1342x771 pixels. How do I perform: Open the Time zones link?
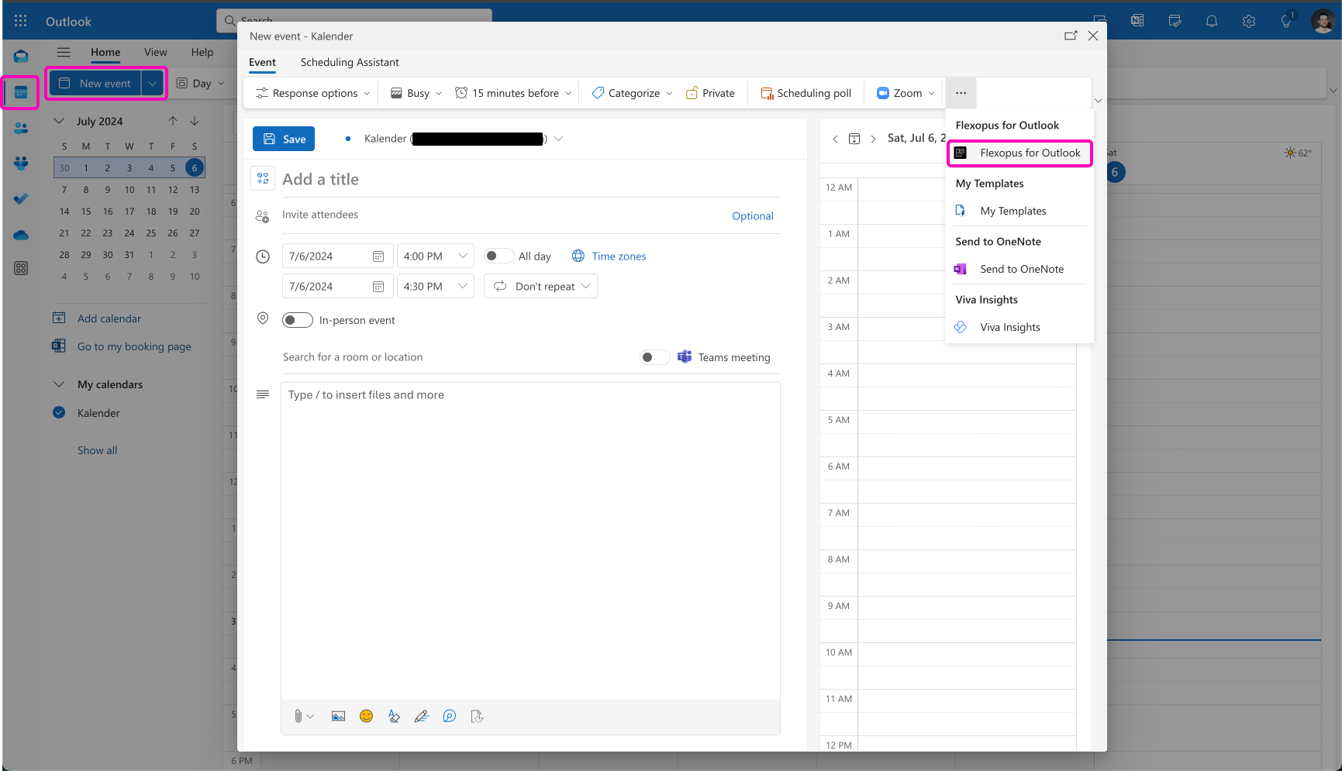(618, 256)
